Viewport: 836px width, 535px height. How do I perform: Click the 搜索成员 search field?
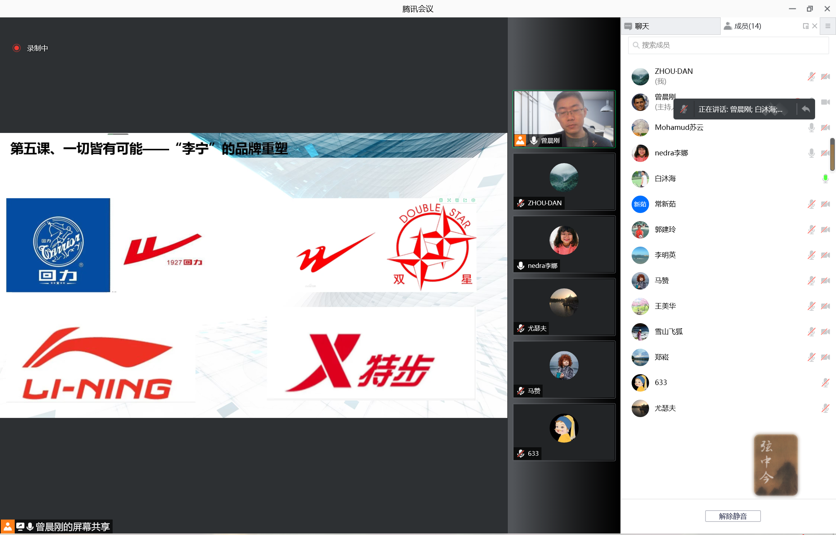point(728,45)
